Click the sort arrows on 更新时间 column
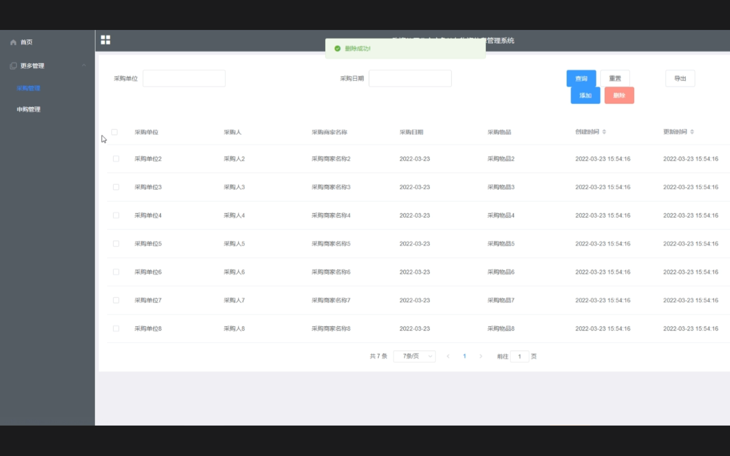This screenshot has height=456, width=730. 692,131
